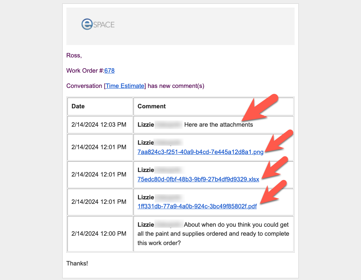Click the Comment column header
Viewport: 361px width, 280px height.
(x=151, y=106)
